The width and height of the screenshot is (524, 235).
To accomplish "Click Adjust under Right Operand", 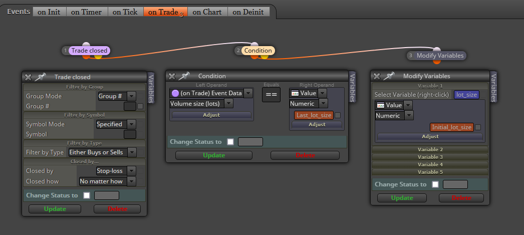I will [x=317, y=124].
